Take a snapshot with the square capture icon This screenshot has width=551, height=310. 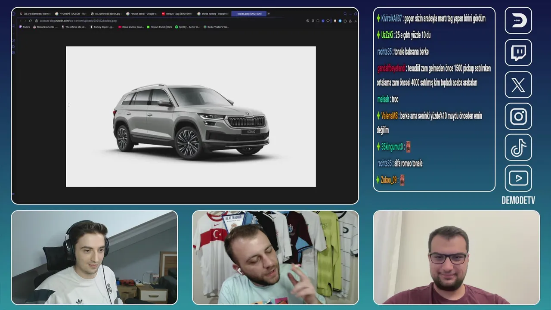[x=318, y=21]
